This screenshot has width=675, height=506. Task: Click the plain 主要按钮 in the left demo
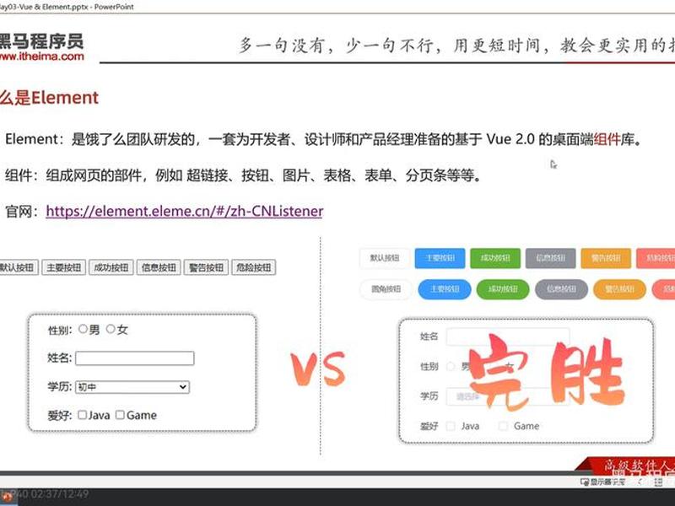[64, 267]
